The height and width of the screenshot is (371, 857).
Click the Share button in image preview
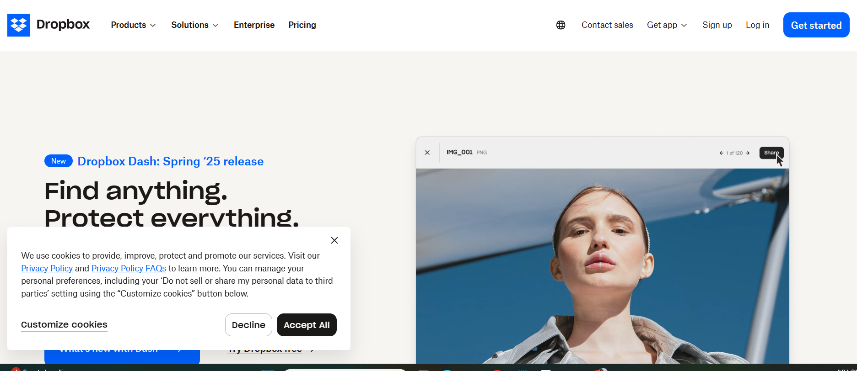pos(771,153)
